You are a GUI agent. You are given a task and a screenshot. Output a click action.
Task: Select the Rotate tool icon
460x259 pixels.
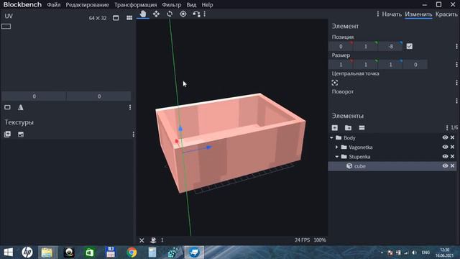[x=170, y=14]
